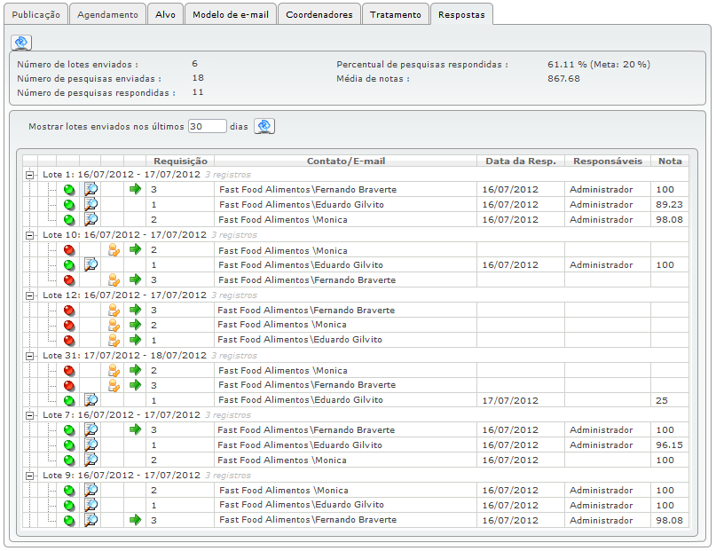Click the green status ball for Monica in Lote 7

click(x=69, y=460)
